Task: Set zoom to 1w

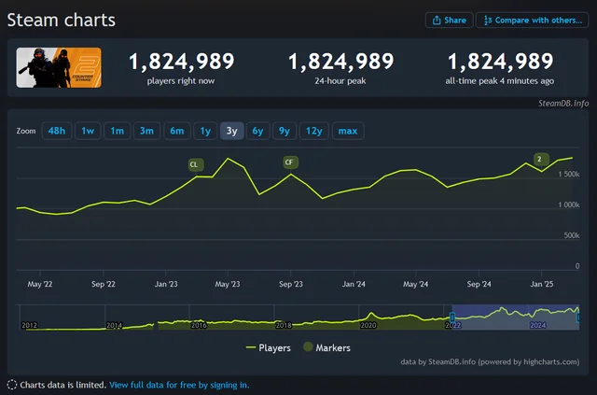Action: [x=88, y=131]
